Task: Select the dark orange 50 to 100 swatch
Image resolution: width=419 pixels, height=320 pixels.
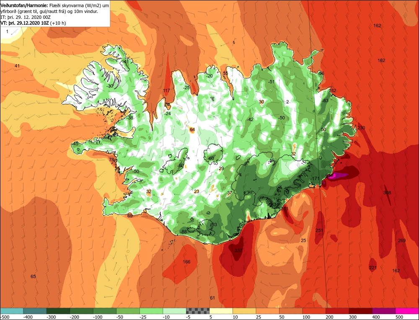Action: coord(291,311)
